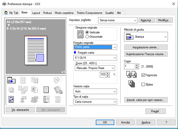Click the Aggiungi... button
178x129 pixels.
point(147,20)
